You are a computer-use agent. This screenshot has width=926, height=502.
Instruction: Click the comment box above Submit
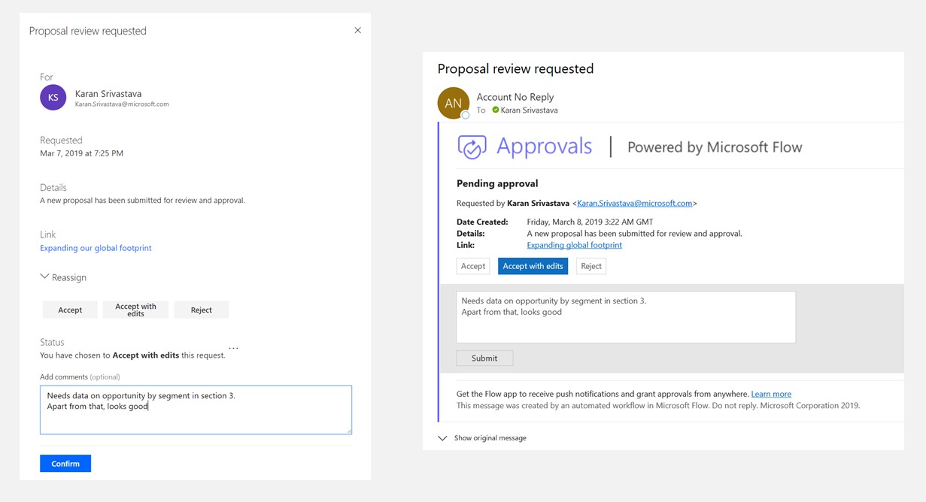[625, 316]
